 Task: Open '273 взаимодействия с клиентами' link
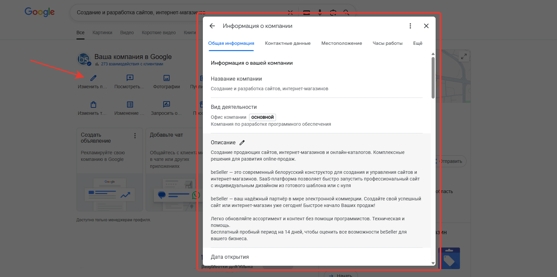point(132,64)
